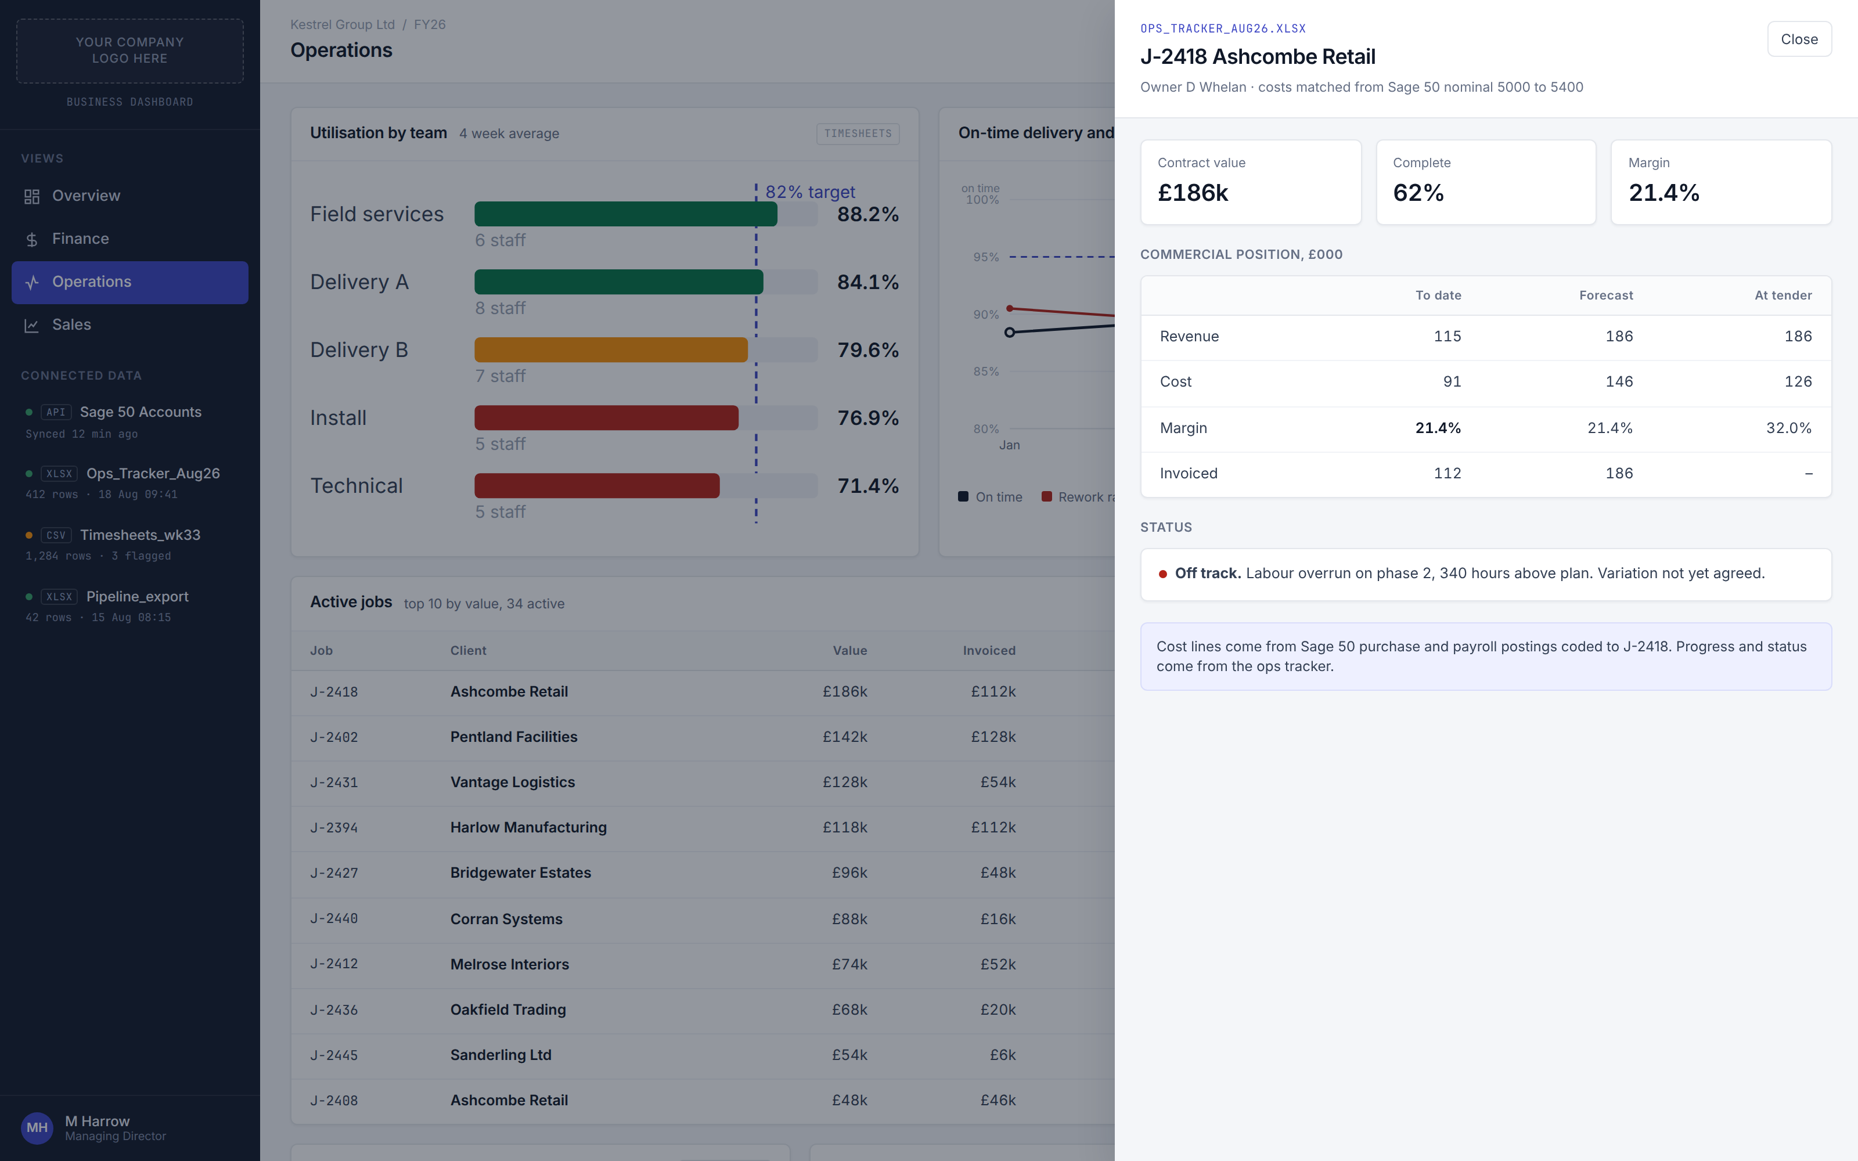
Task: Close the J-2418 Ashcombe Retail panel
Action: pos(1799,39)
